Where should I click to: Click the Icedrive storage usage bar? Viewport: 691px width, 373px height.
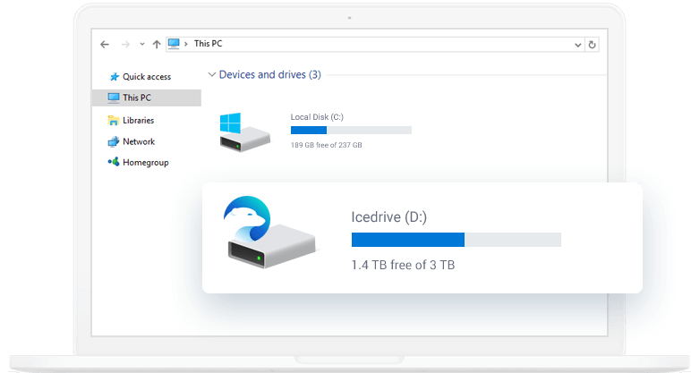(456, 240)
